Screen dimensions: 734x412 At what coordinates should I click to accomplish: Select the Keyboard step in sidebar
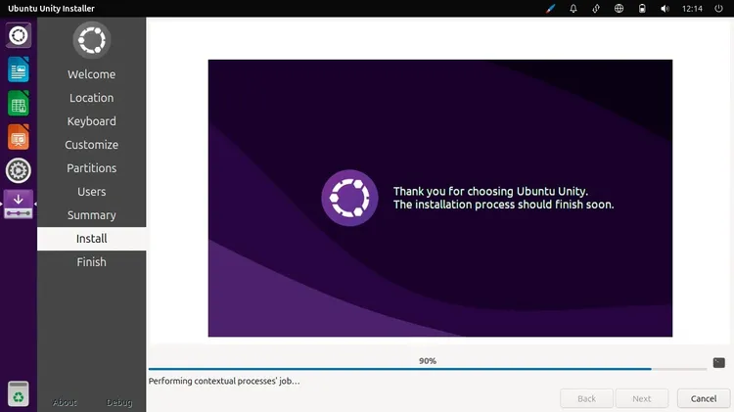coord(91,121)
